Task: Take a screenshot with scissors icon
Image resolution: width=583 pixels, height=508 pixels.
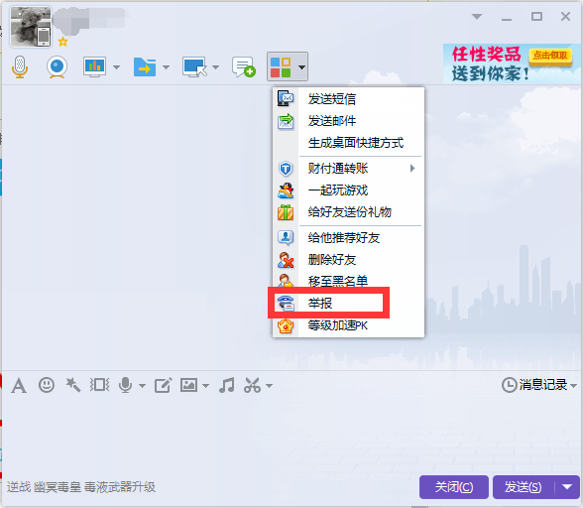Action: pos(253,385)
